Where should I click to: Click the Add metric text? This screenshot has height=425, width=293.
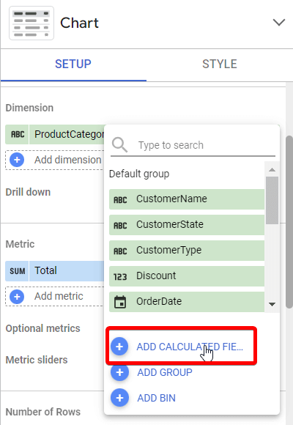(59, 296)
